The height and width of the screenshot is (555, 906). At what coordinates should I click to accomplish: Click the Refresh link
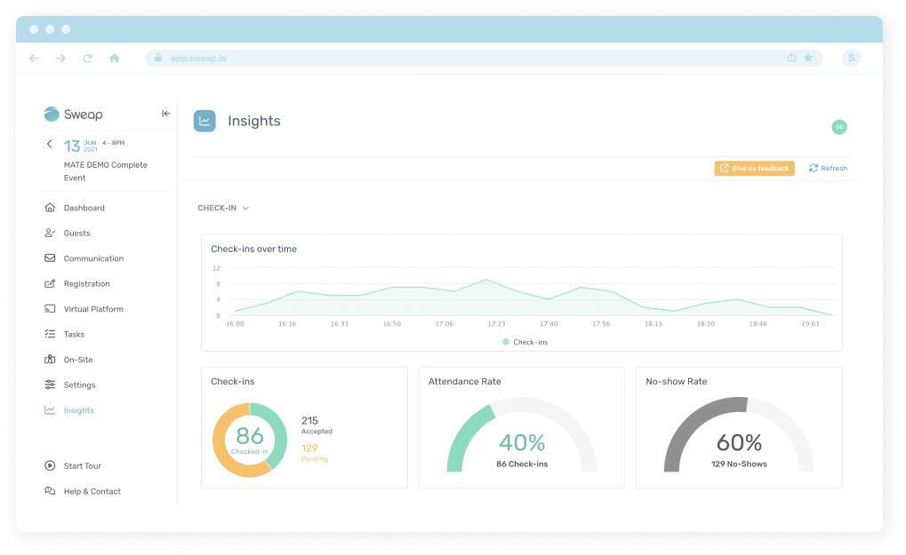click(x=828, y=168)
